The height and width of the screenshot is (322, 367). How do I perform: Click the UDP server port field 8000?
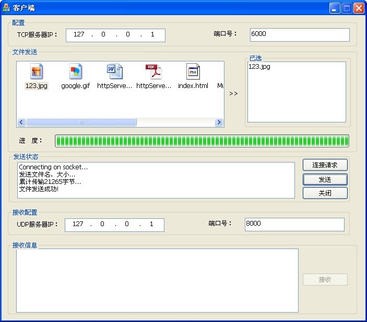294,225
